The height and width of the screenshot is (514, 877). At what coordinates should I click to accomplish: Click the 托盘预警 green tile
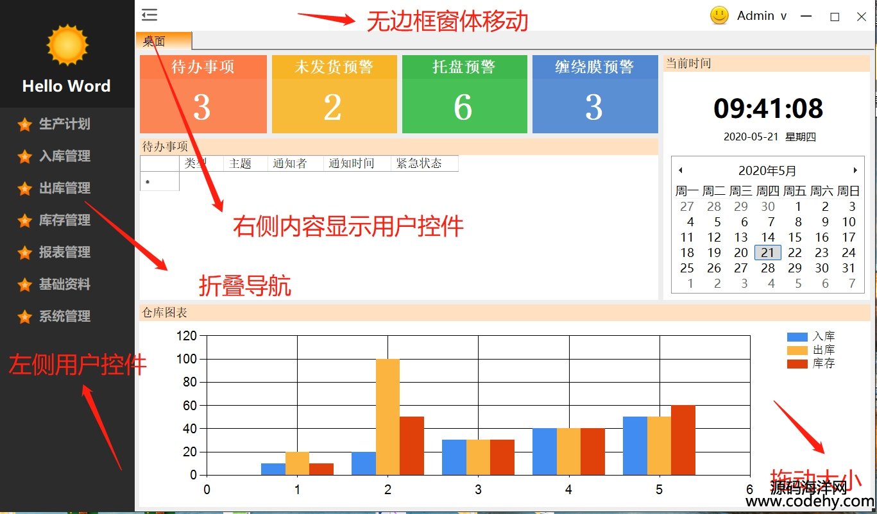click(x=464, y=94)
